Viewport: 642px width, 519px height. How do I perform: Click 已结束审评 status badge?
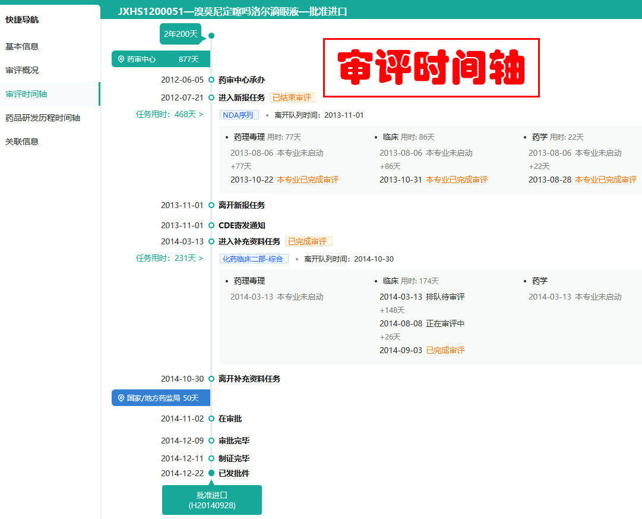[292, 97]
